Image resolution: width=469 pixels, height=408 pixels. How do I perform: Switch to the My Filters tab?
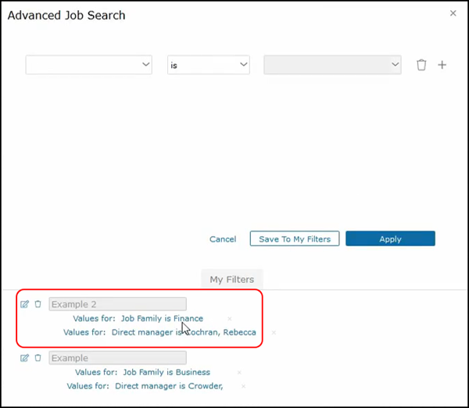pyautogui.click(x=232, y=279)
